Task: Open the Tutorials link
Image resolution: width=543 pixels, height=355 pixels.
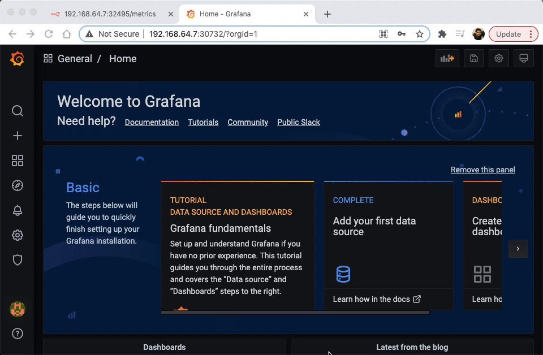Action: 203,122
